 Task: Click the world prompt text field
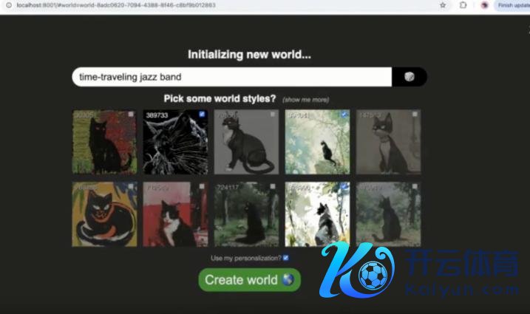pos(231,77)
